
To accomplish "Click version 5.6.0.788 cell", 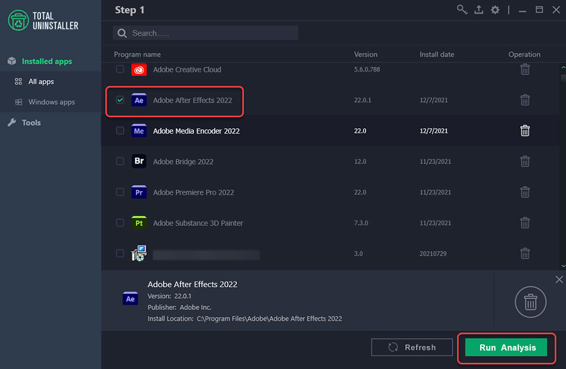I will (x=367, y=69).
